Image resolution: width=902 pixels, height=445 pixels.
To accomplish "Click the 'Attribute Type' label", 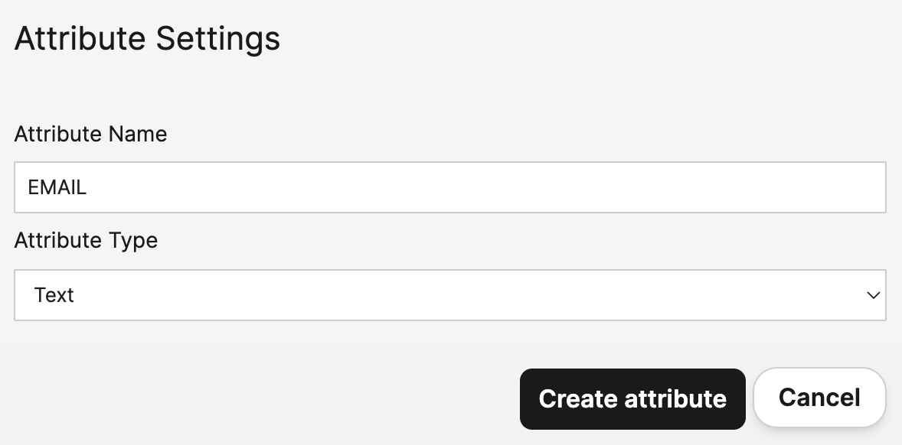I will tap(86, 241).
